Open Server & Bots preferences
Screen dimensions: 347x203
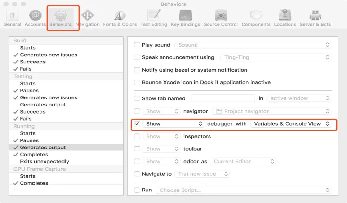tap(315, 18)
